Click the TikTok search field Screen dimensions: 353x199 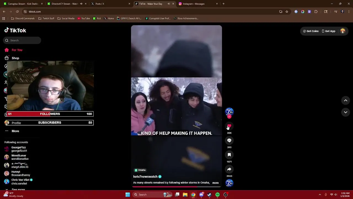click(x=22, y=40)
